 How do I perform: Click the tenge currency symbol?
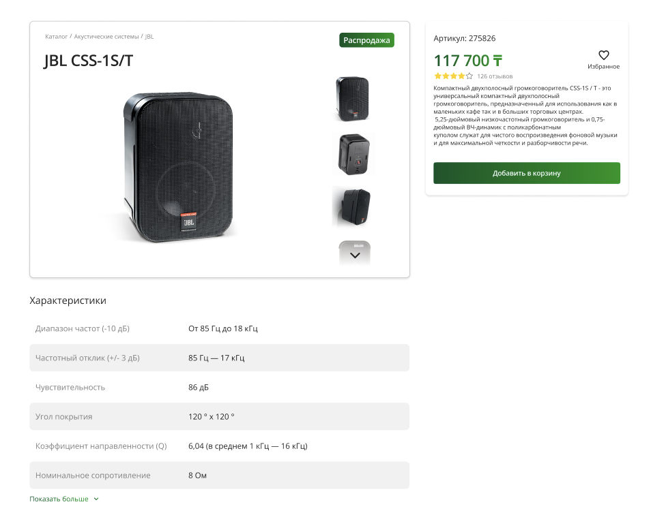point(498,61)
